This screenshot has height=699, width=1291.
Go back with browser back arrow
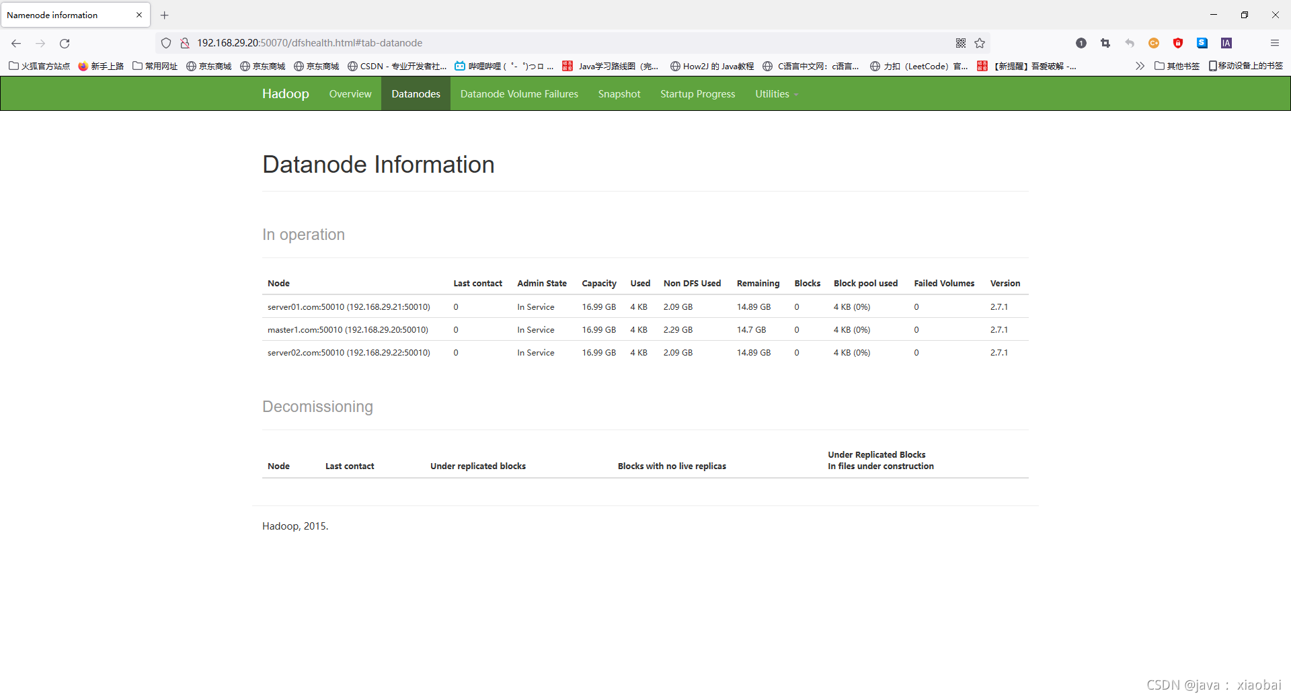coord(16,43)
